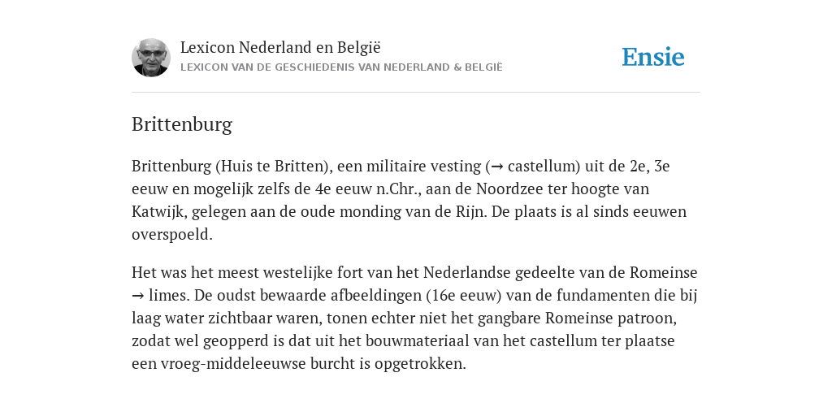Select the gray subtitle Lexicon van de Geschiedenis
The height and width of the screenshot is (416, 832).
click(341, 67)
